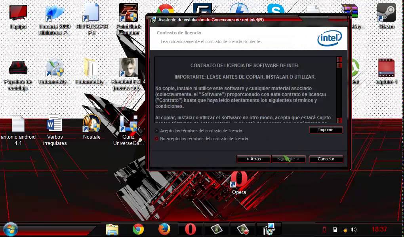
Task: Select the PointBlank Launcher icon
Action: click(x=129, y=19)
